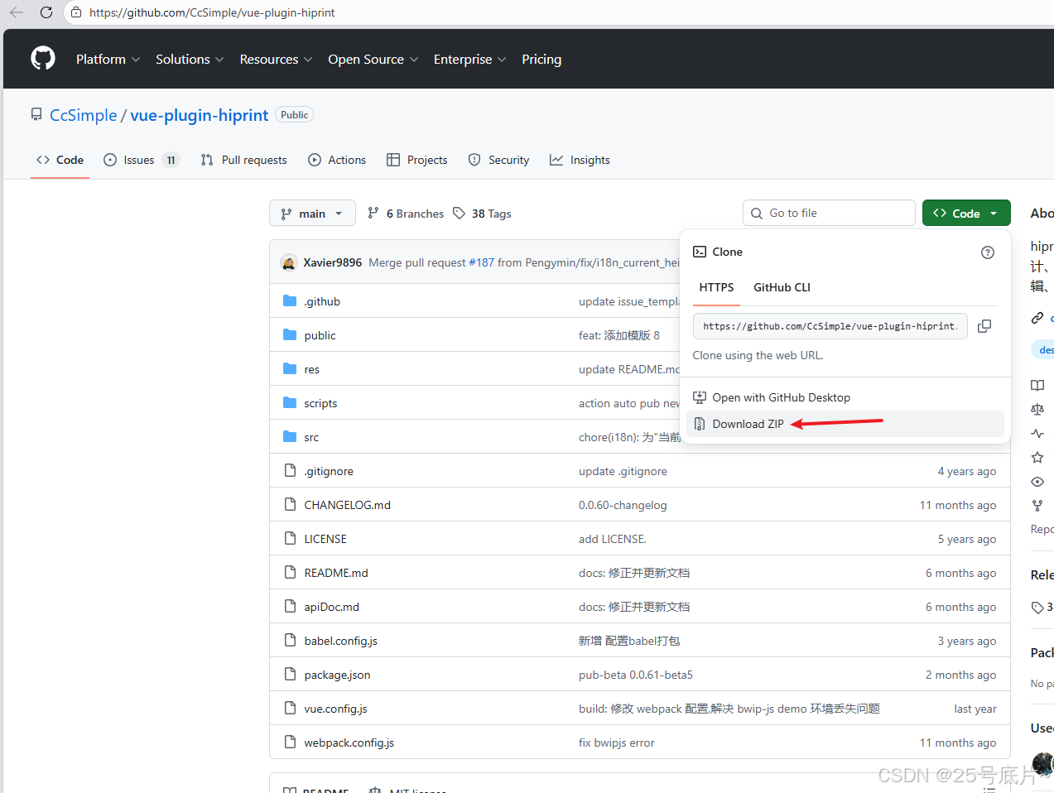Screen dimensions: 1054x793
Task: Click the sidebar watchers eye icon
Action: (1037, 481)
